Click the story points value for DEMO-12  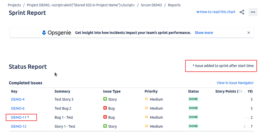[248, 127]
